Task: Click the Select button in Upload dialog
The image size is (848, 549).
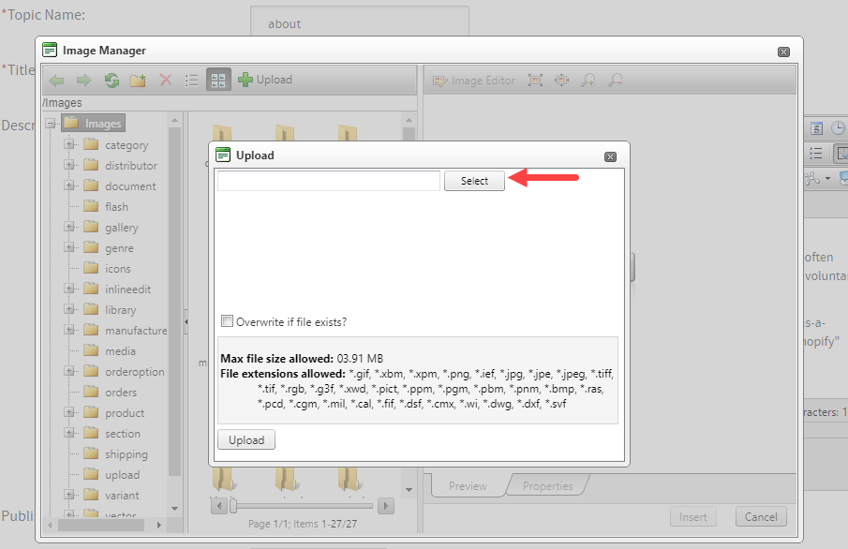Action: click(x=474, y=181)
